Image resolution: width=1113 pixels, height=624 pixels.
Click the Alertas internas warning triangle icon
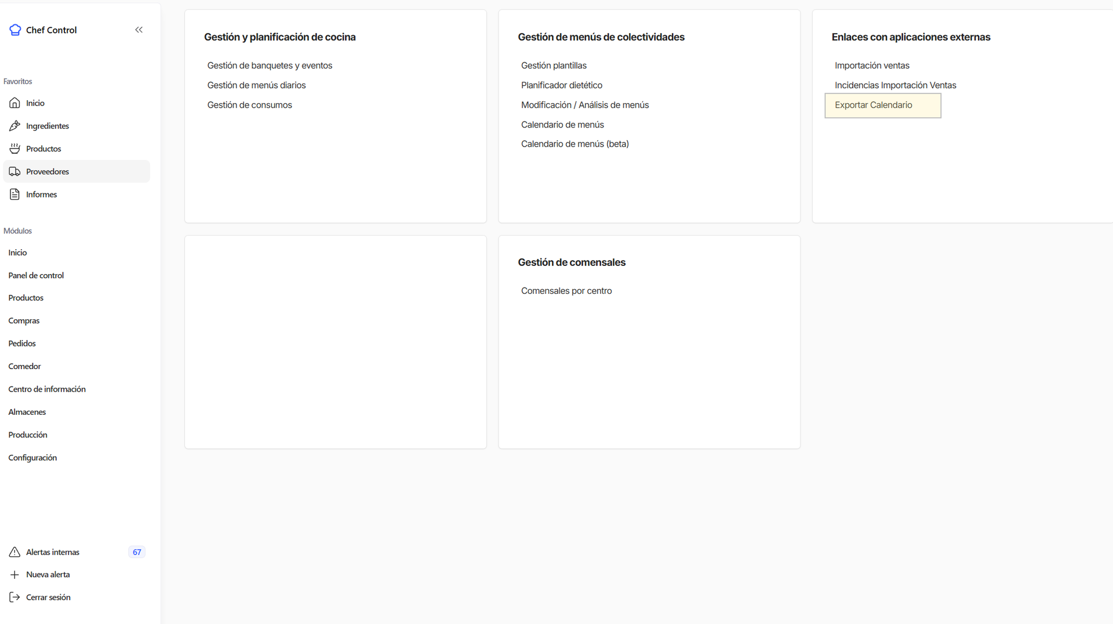(15, 552)
